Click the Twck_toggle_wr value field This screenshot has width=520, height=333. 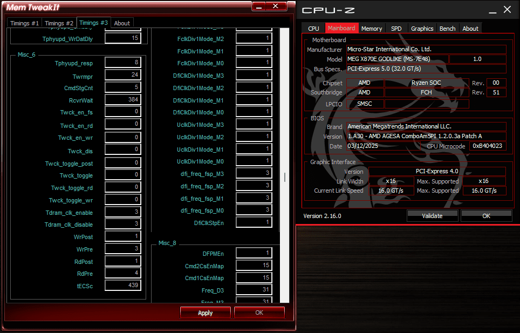(x=122, y=199)
